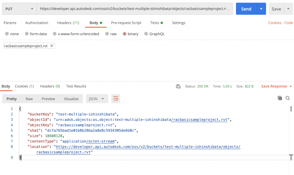Select the binary body type radio button
The height and width of the screenshot is (175, 294).
[125, 34]
